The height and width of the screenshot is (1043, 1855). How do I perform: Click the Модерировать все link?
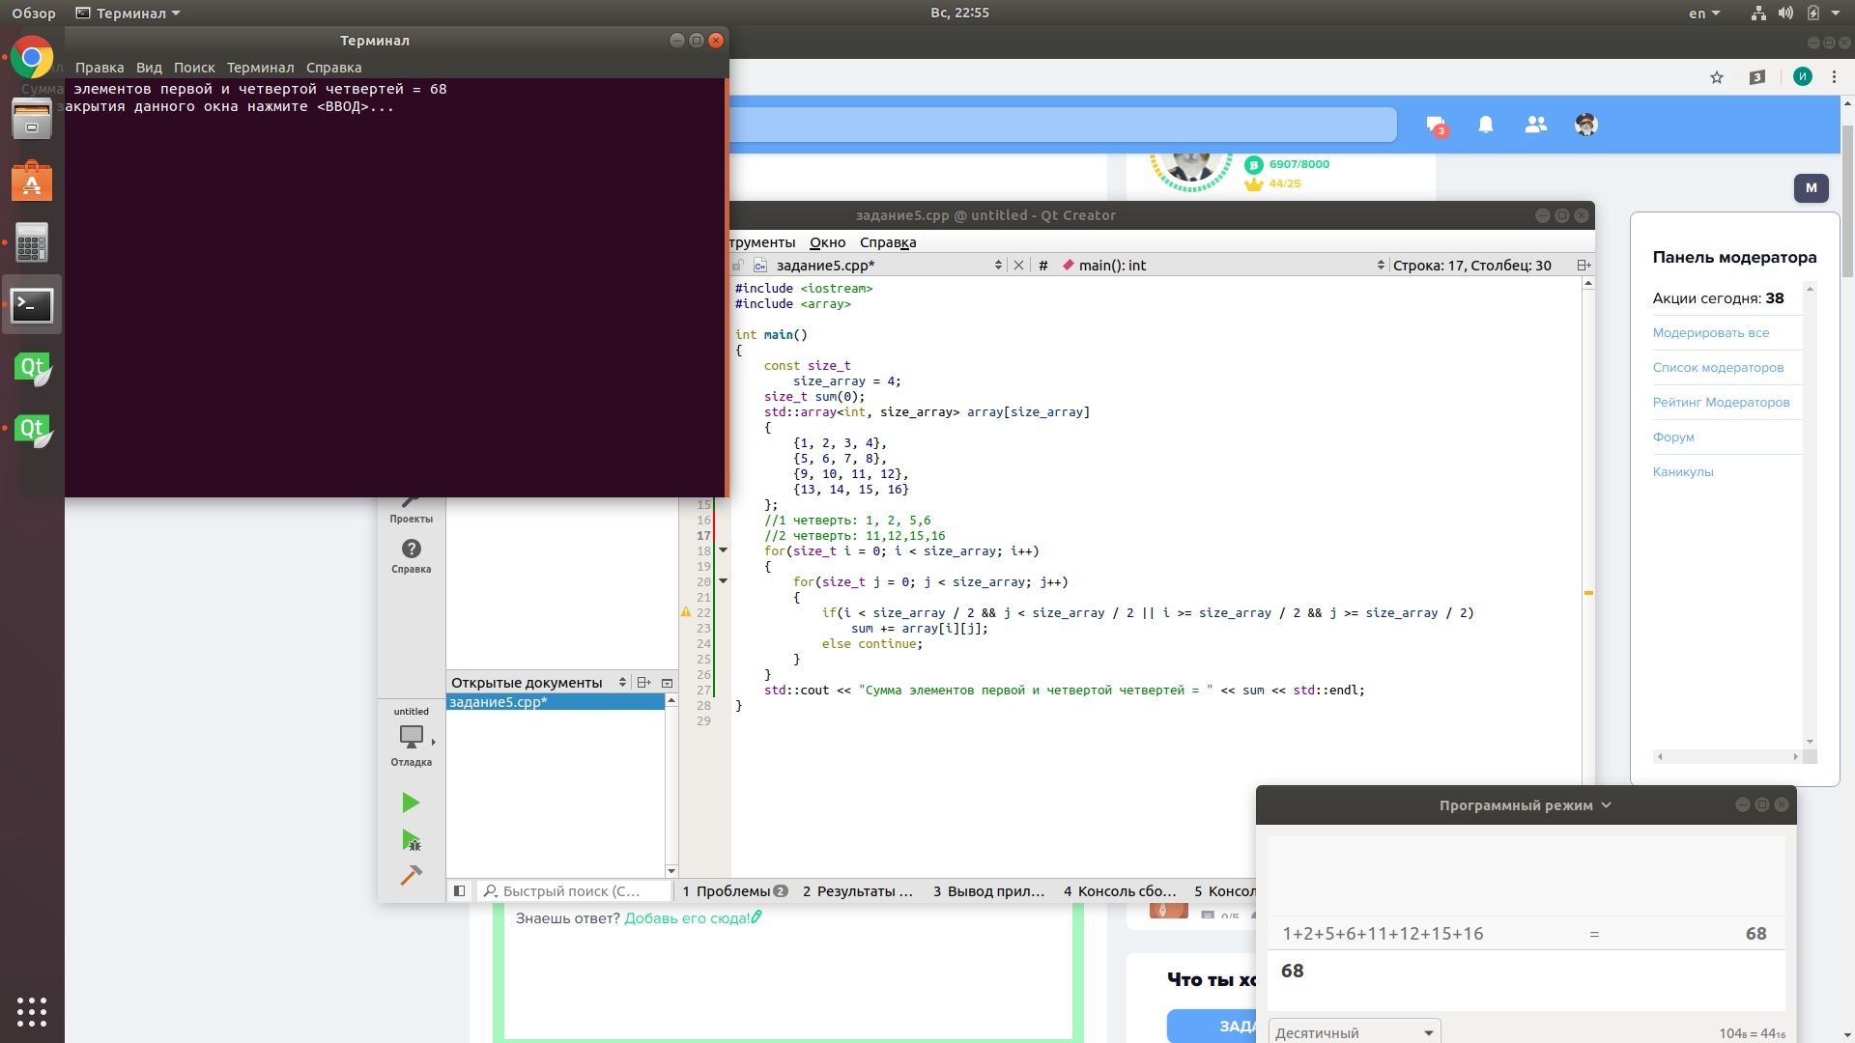tap(1710, 332)
